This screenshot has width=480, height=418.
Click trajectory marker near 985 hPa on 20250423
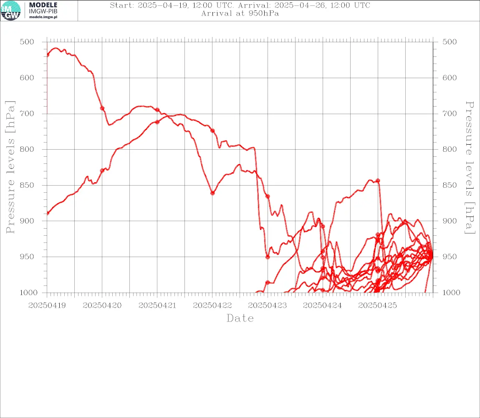coord(268,283)
